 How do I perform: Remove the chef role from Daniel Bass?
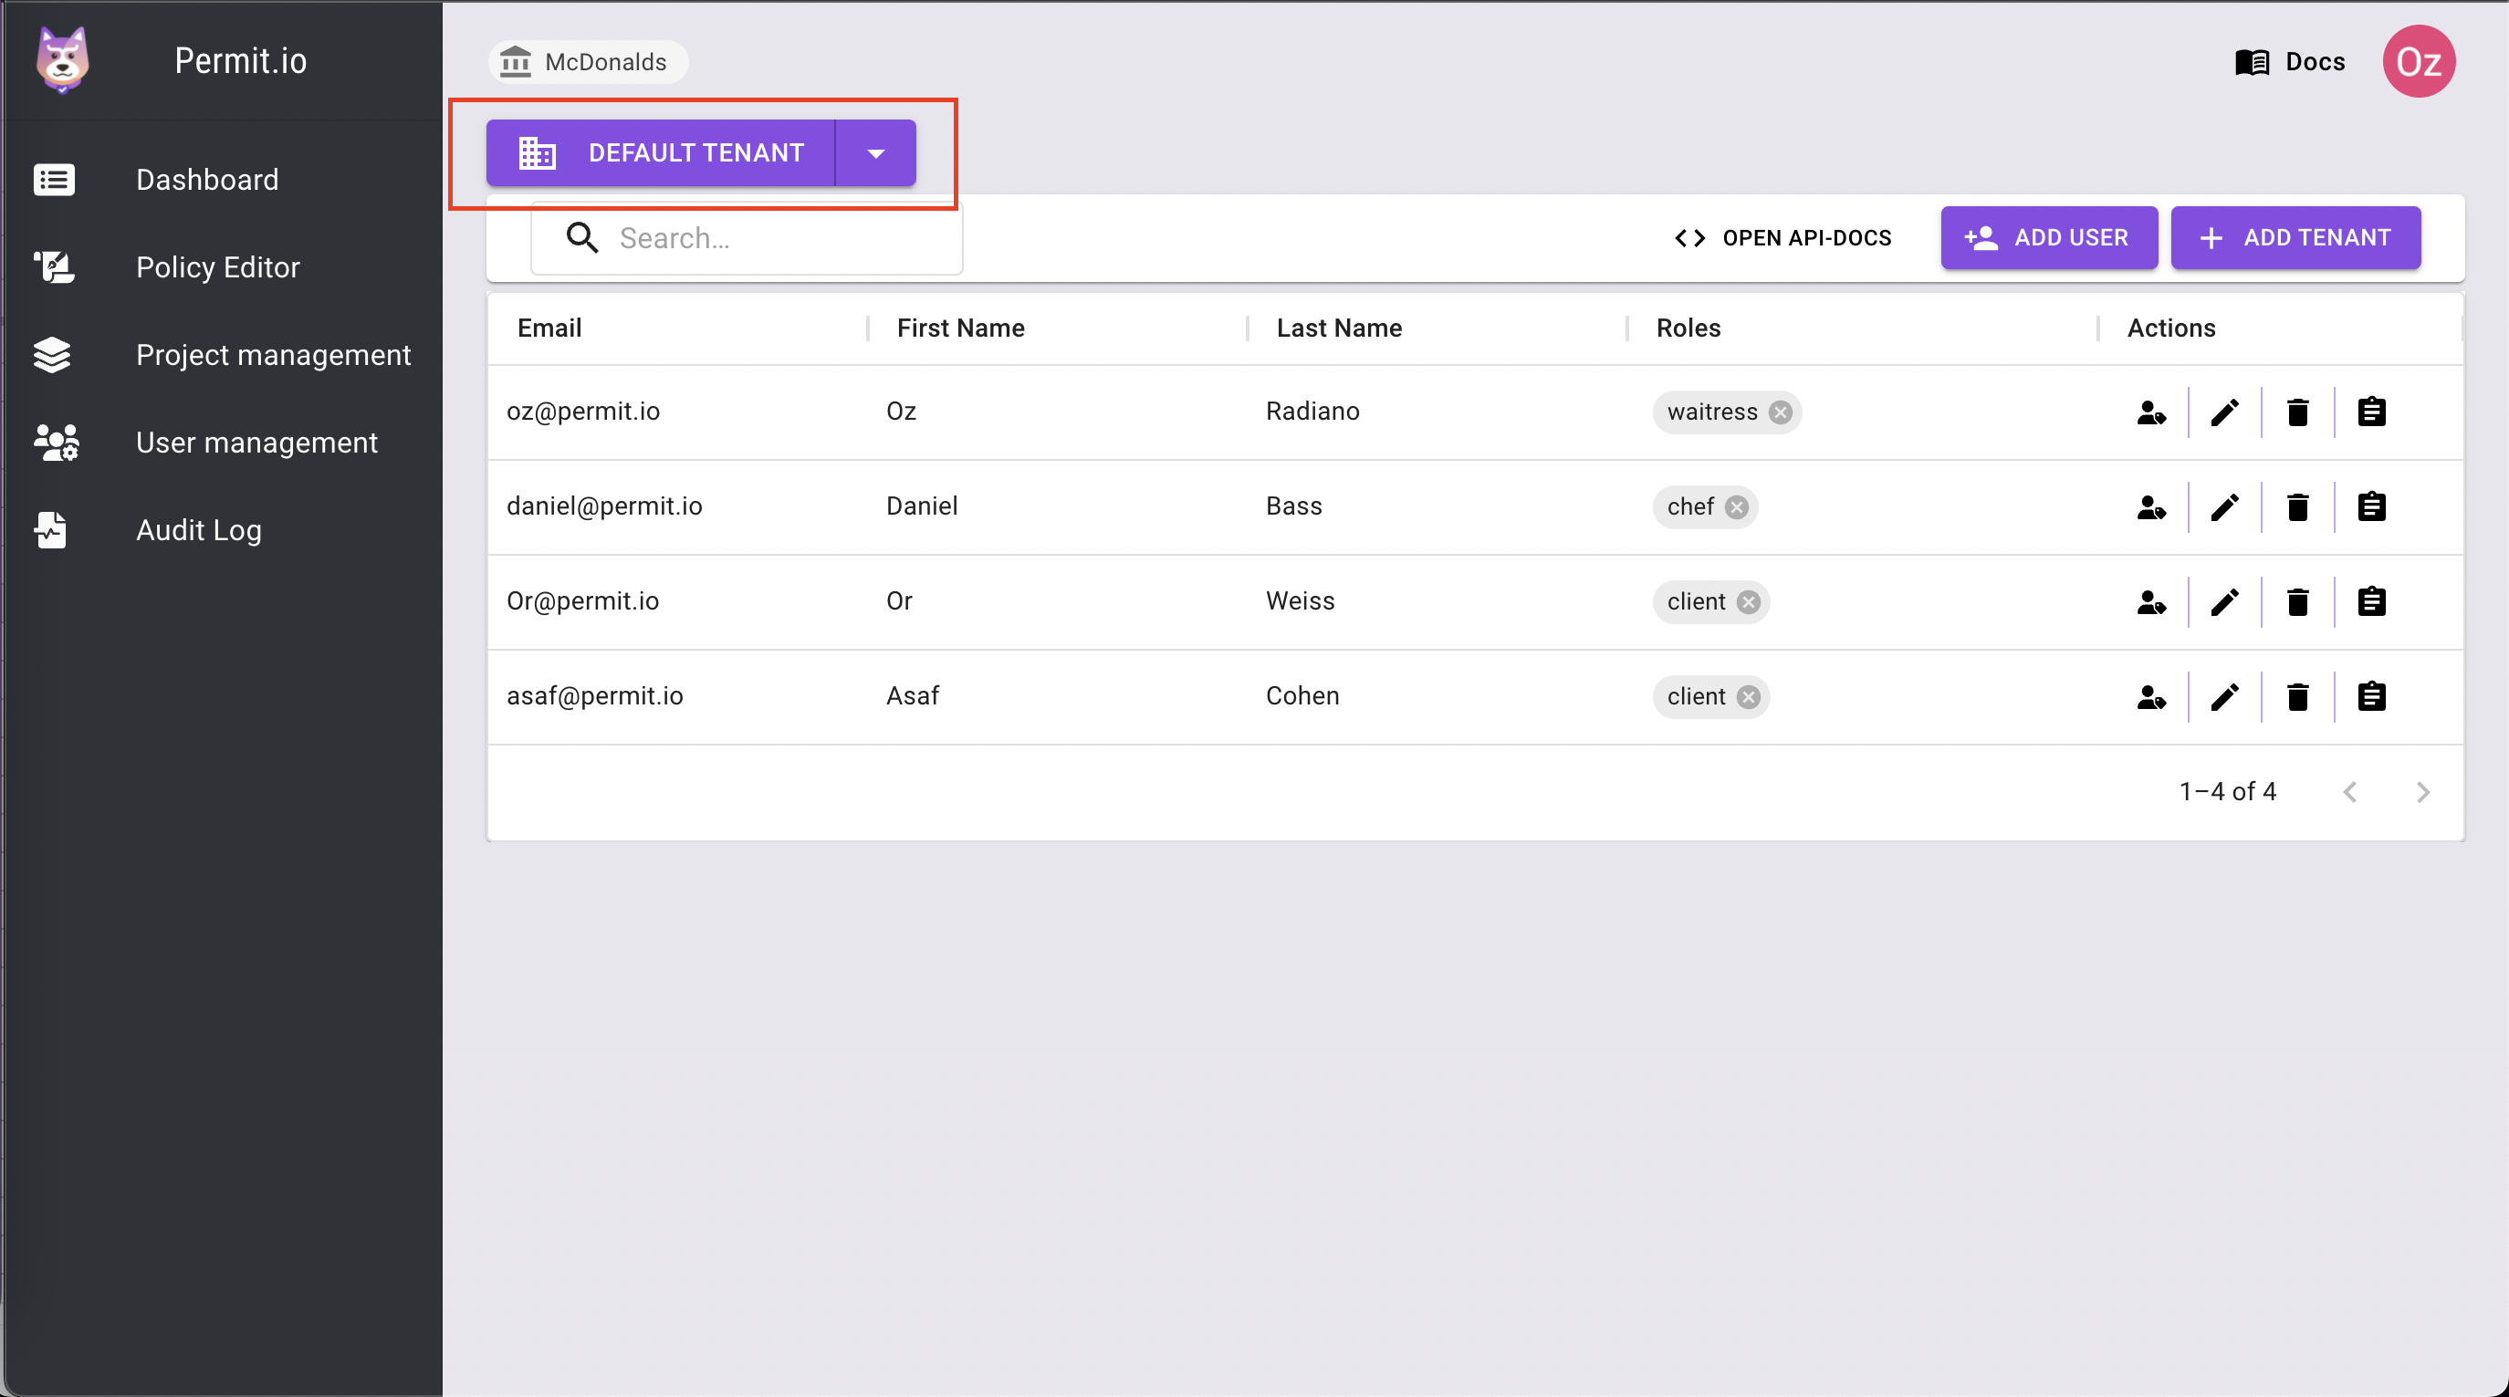(1737, 507)
